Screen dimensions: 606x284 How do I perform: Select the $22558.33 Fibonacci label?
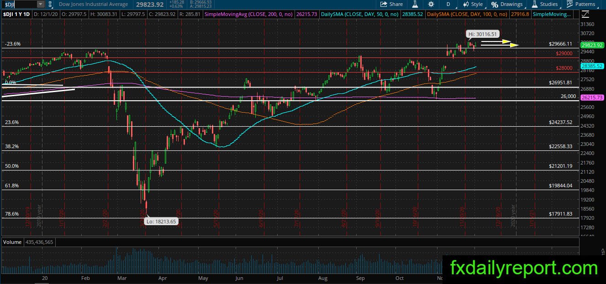coord(560,146)
